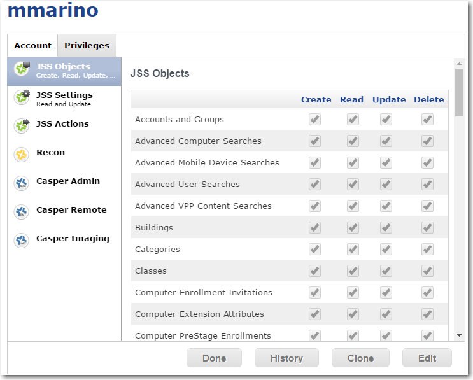Click the JSS Actions arrow icon
Viewport: 473px width, 380px height.
coord(22,126)
